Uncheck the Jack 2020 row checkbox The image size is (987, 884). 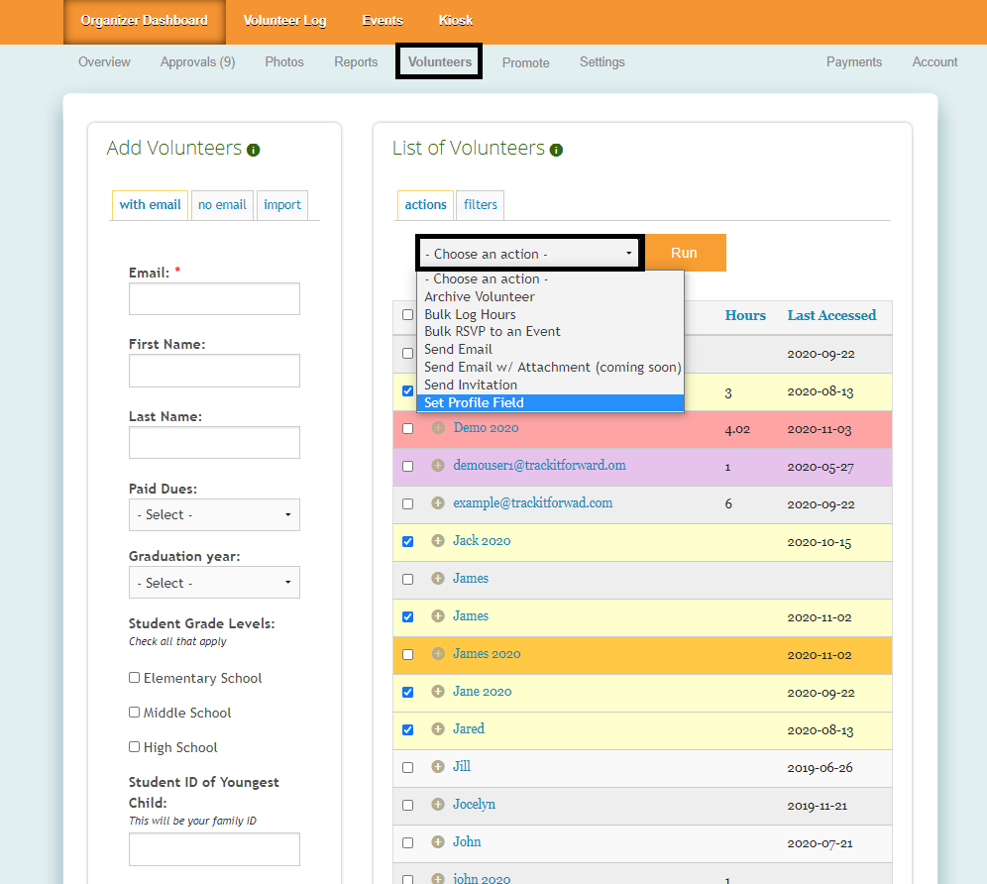point(407,542)
